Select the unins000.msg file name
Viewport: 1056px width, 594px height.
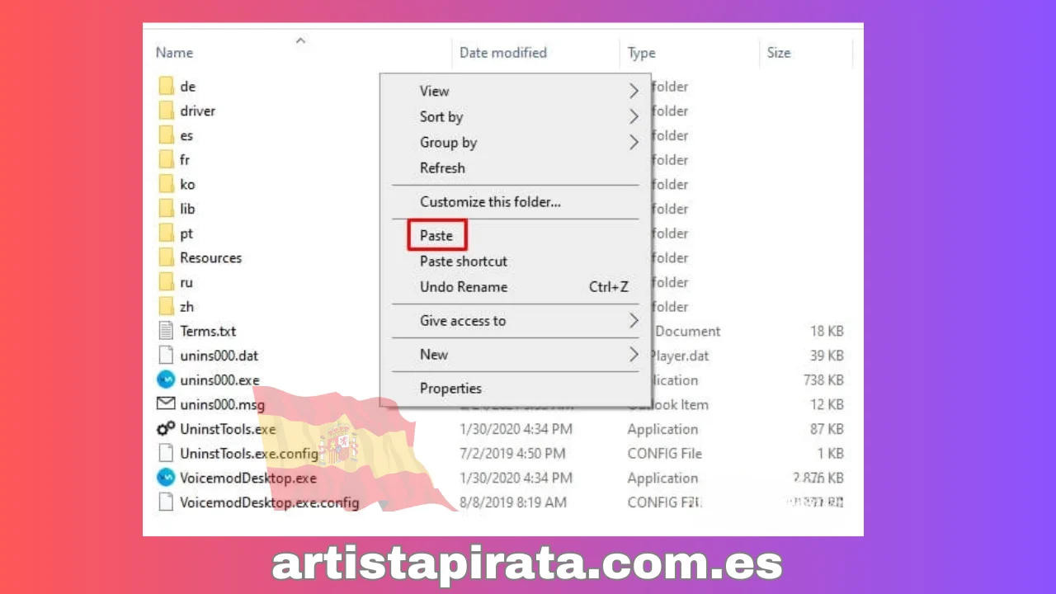click(x=222, y=404)
